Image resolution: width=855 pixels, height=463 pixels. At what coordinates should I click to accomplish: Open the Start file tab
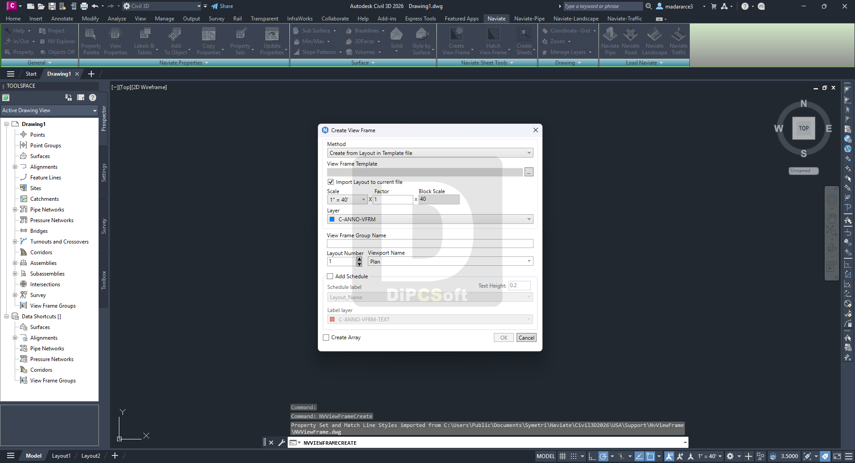[31, 74]
